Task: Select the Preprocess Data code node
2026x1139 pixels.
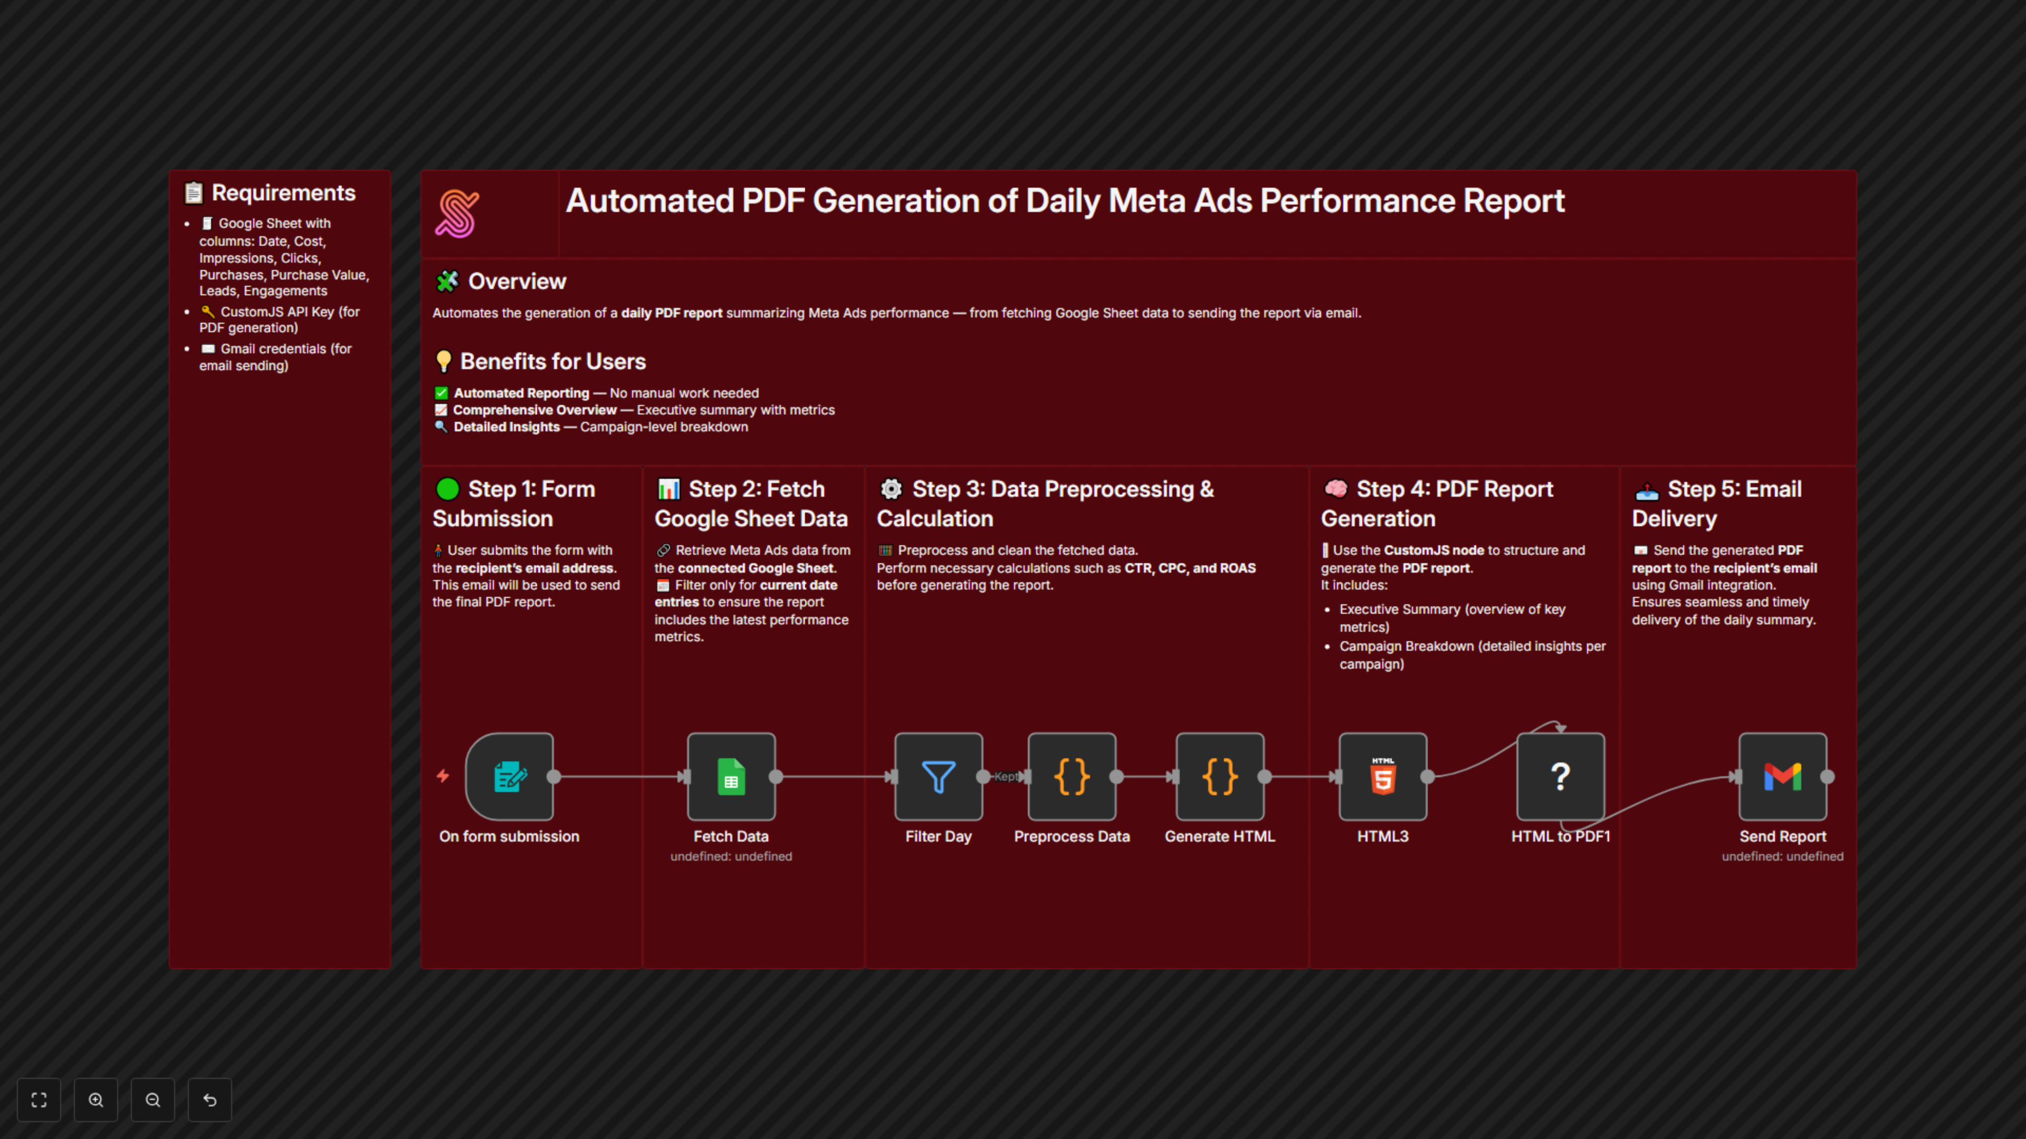Action: 1071,777
